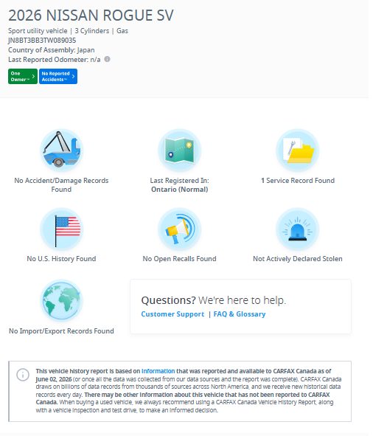The height and width of the screenshot is (436, 387).
Task: Click the tow truck accident records icon
Action: pos(61,150)
